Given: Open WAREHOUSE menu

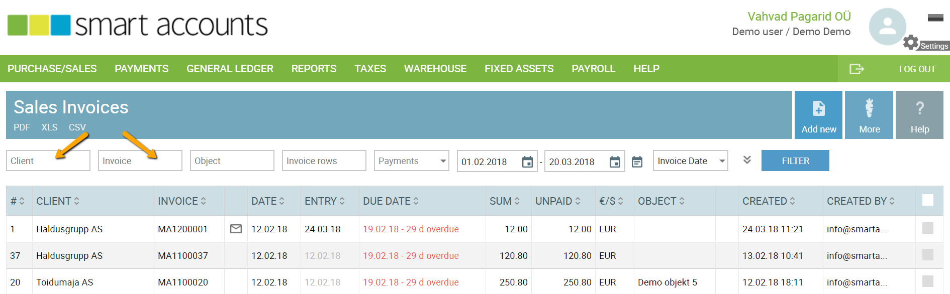Looking at the screenshot, I should click(x=435, y=69).
